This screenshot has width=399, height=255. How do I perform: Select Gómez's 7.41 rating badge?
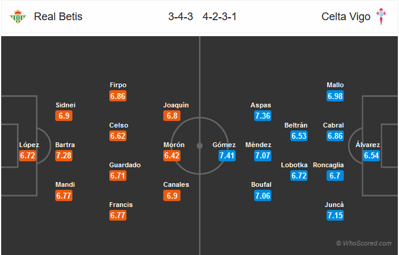227,155
